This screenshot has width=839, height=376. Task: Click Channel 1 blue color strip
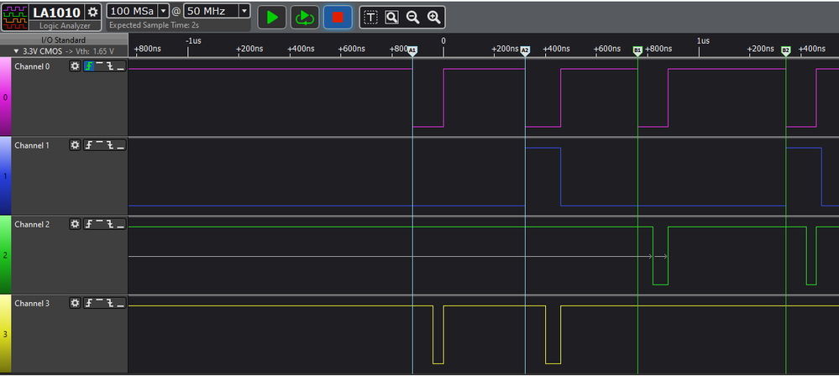5,176
